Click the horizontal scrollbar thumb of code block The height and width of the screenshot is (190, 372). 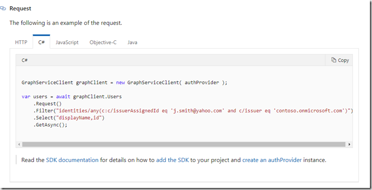tap(184, 144)
